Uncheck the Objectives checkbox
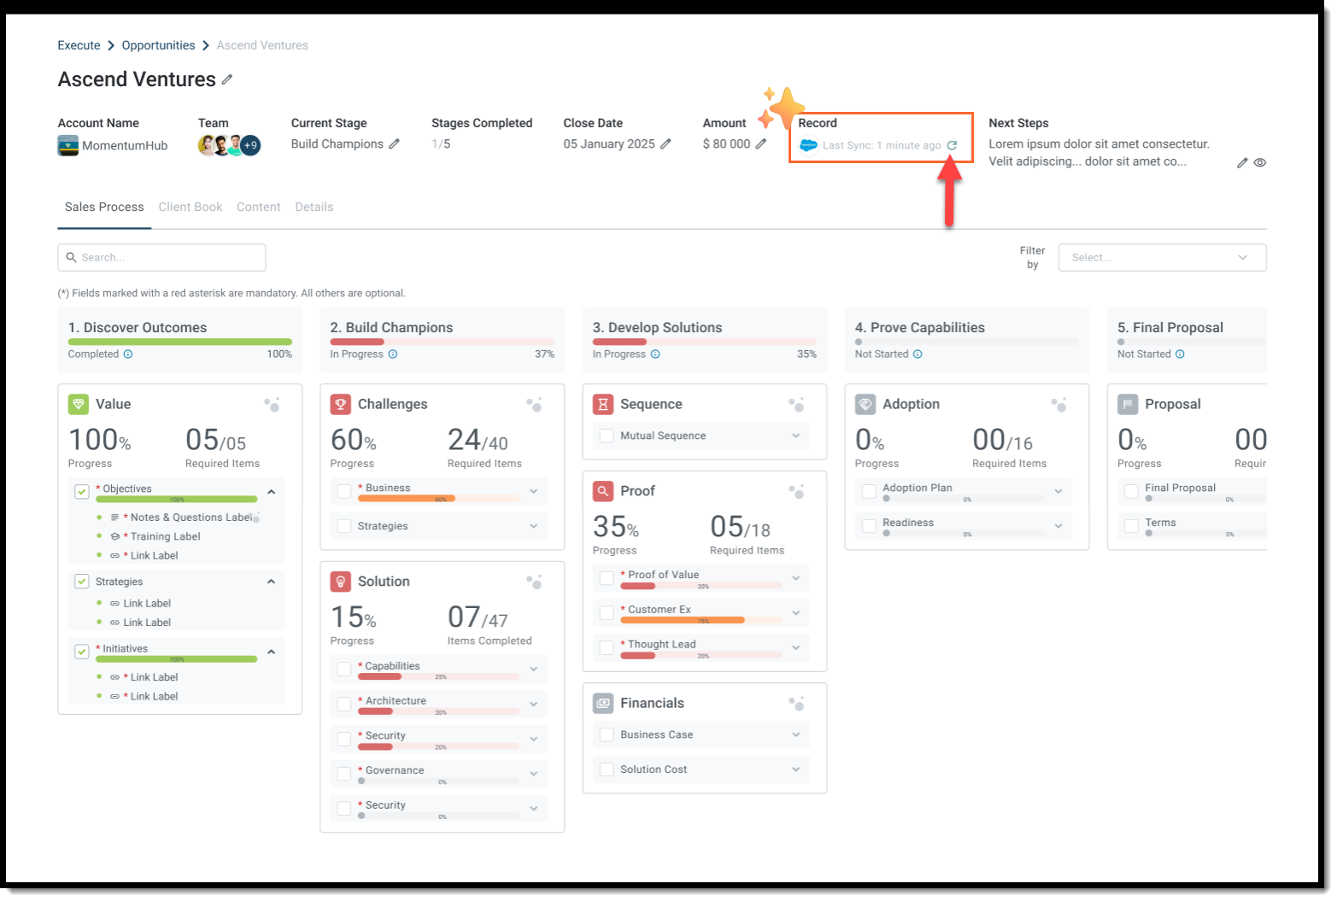The image size is (1337, 901). (82, 491)
